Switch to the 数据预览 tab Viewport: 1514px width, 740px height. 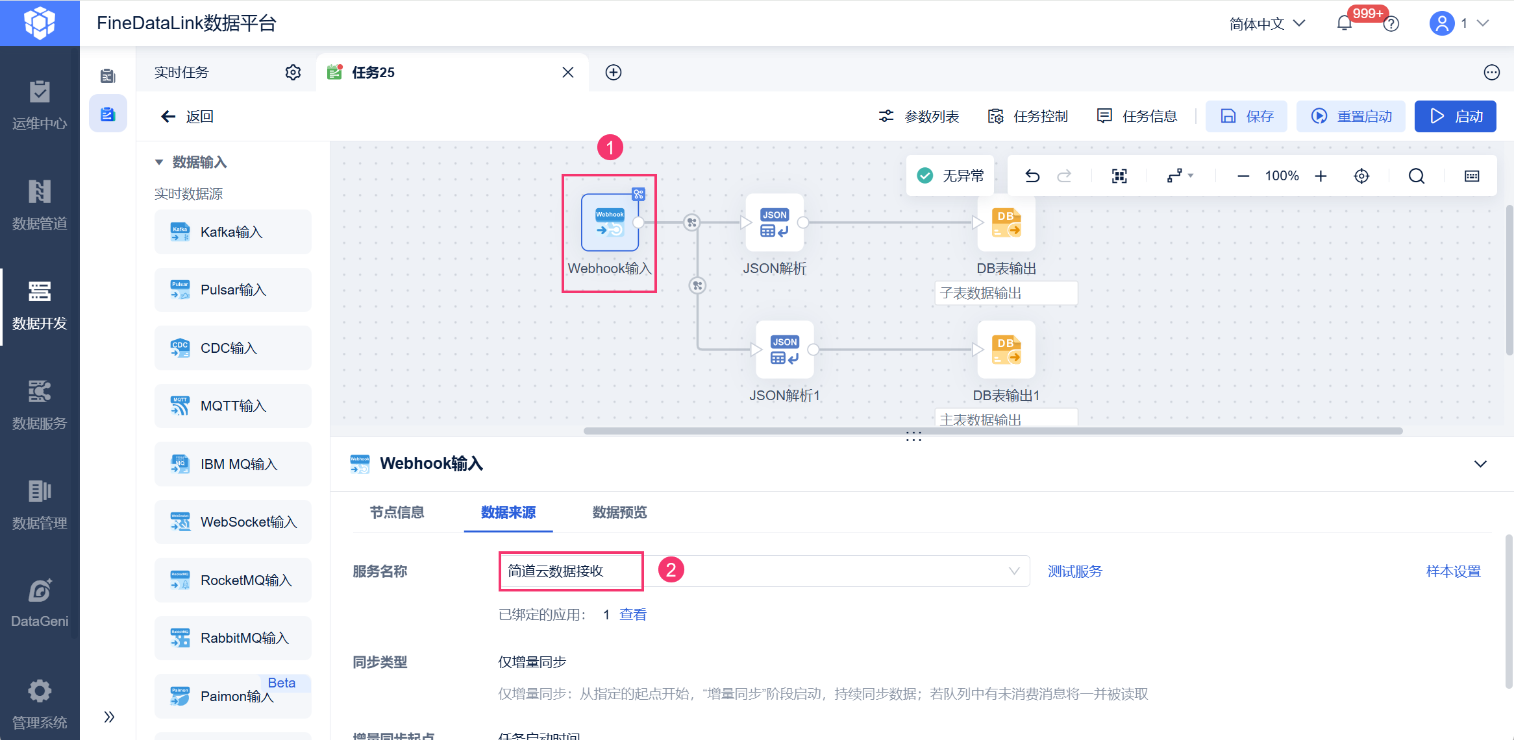click(619, 512)
